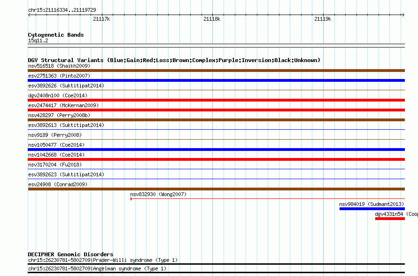The width and height of the screenshot is (418, 276).
Task: Select the red esv2474417 loss bar
Action: [x=216, y=110]
